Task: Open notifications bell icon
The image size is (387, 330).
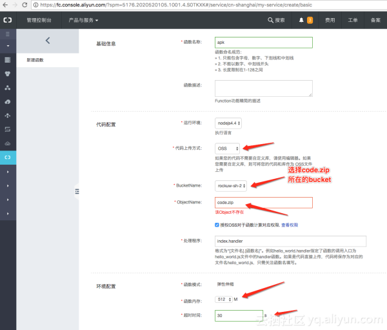Action: (301, 20)
